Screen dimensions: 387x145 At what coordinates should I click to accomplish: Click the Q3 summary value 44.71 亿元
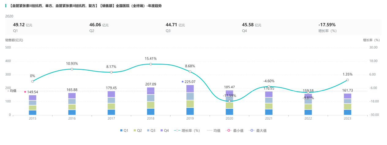coord(175,25)
